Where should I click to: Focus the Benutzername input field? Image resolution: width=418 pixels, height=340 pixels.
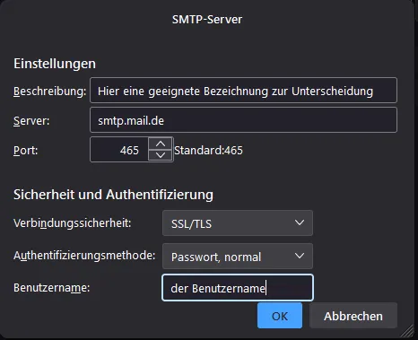(x=238, y=288)
